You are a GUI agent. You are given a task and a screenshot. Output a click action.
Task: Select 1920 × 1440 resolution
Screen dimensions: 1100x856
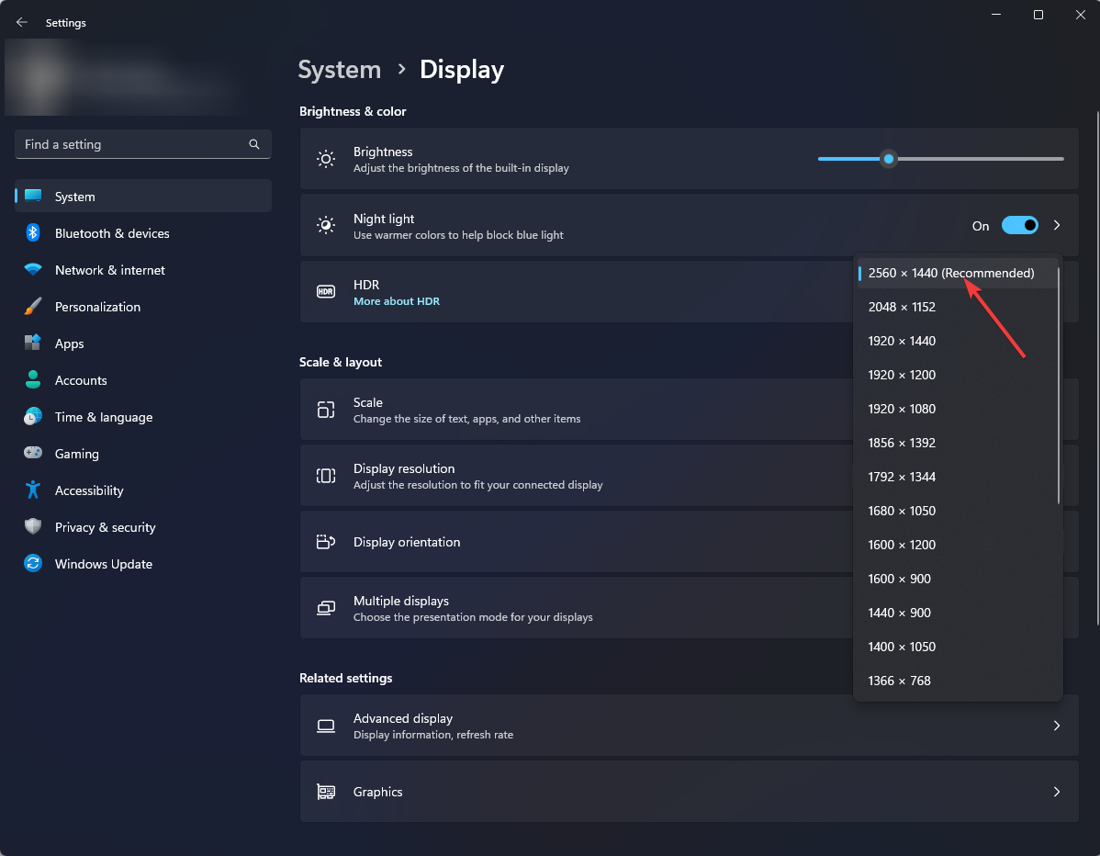click(957, 341)
